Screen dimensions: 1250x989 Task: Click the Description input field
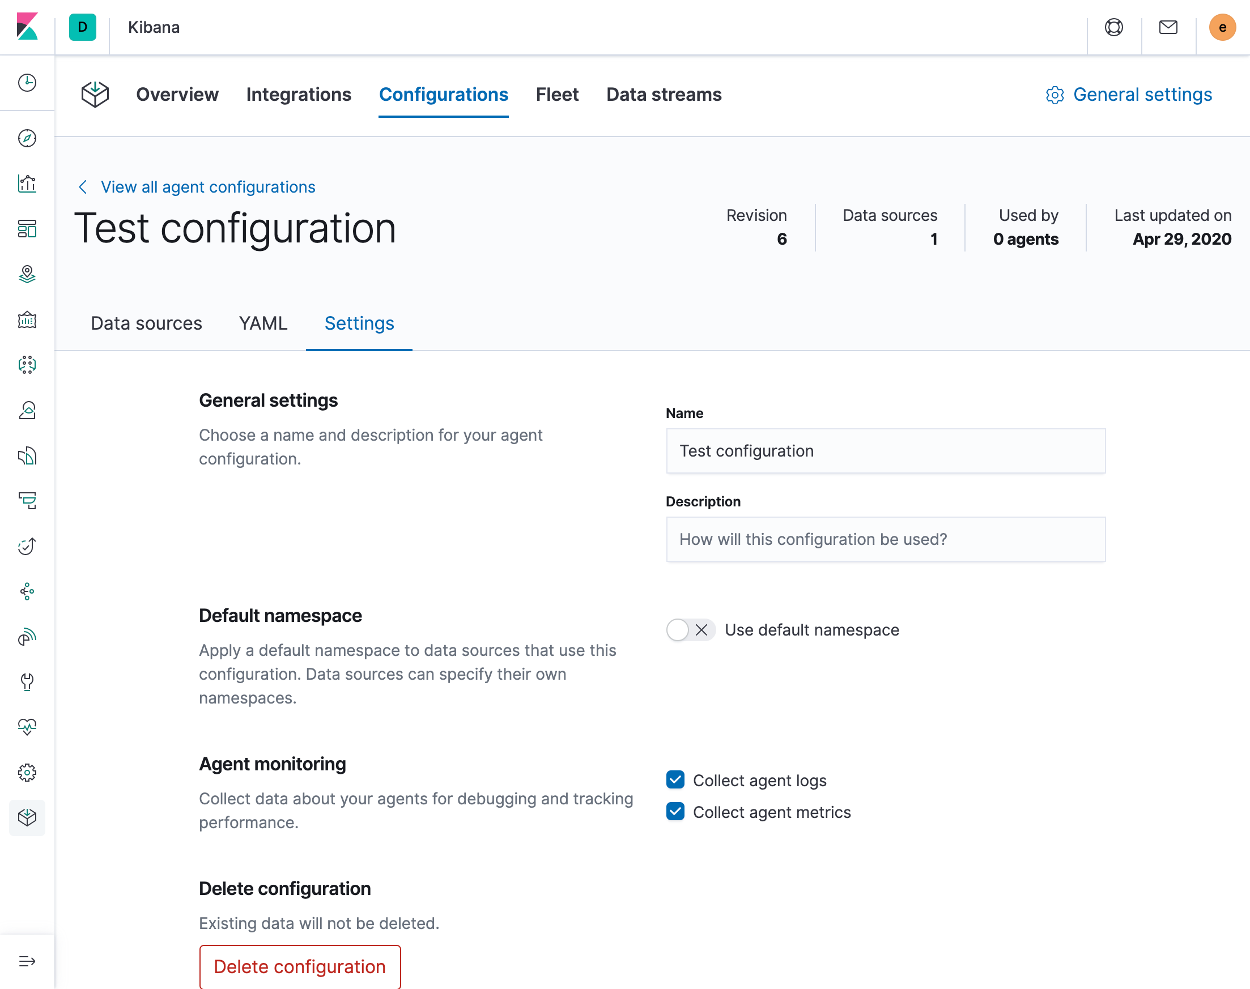click(x=885, y=539)
